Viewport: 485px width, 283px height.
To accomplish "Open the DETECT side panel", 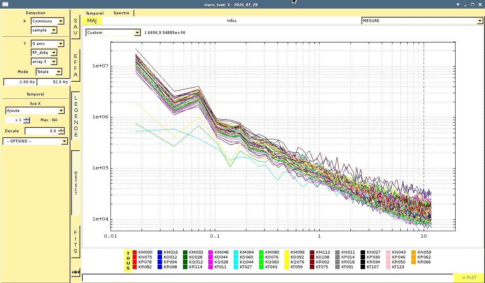I will 75,183.
